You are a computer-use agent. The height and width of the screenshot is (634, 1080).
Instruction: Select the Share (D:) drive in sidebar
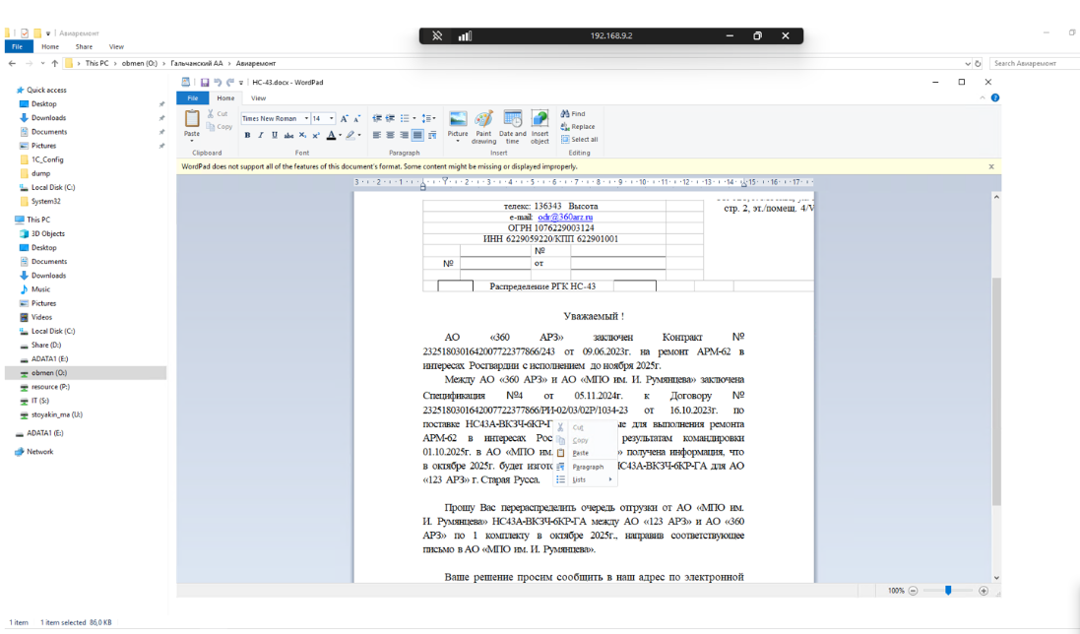pyautogui.click(x=46, y=346)
